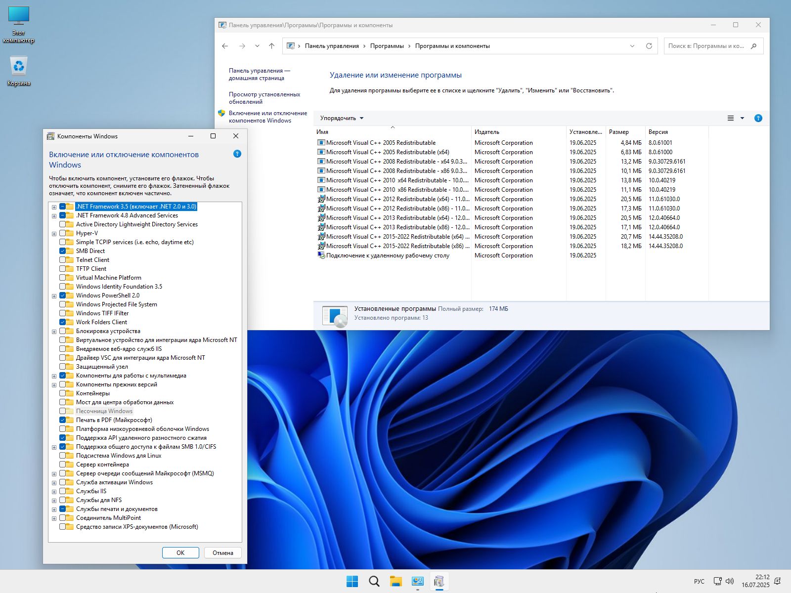
Task: Sort by Издатель column header
Action: coord(519,132)
